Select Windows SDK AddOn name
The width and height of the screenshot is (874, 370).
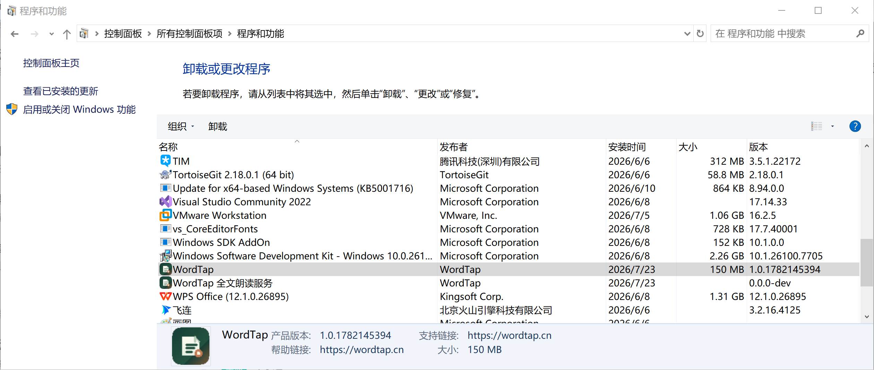(221, 242)
